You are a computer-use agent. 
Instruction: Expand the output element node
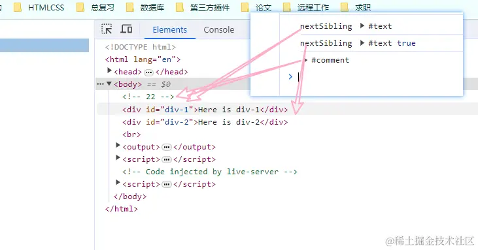118,146
